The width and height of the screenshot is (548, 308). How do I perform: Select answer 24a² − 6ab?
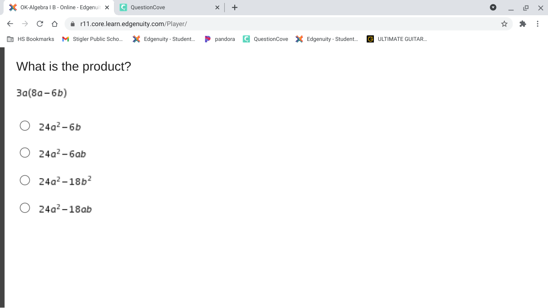pos(25,152)
